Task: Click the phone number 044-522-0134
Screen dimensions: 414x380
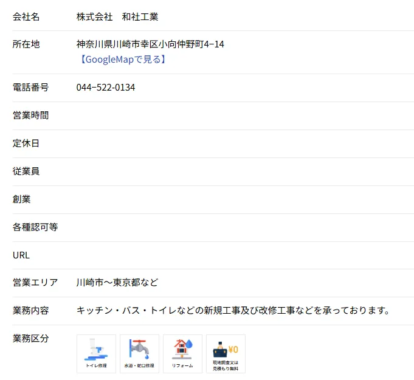Action: pyautogui.click(x=106, y=88)
